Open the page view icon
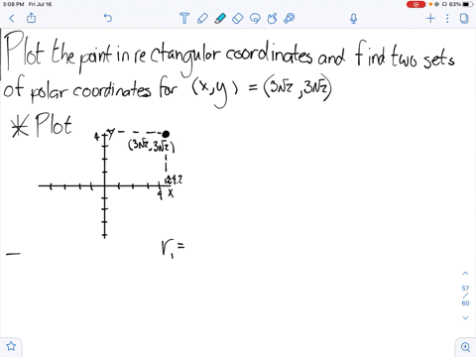This screenshot has width=476, height=357. (464, 18)
